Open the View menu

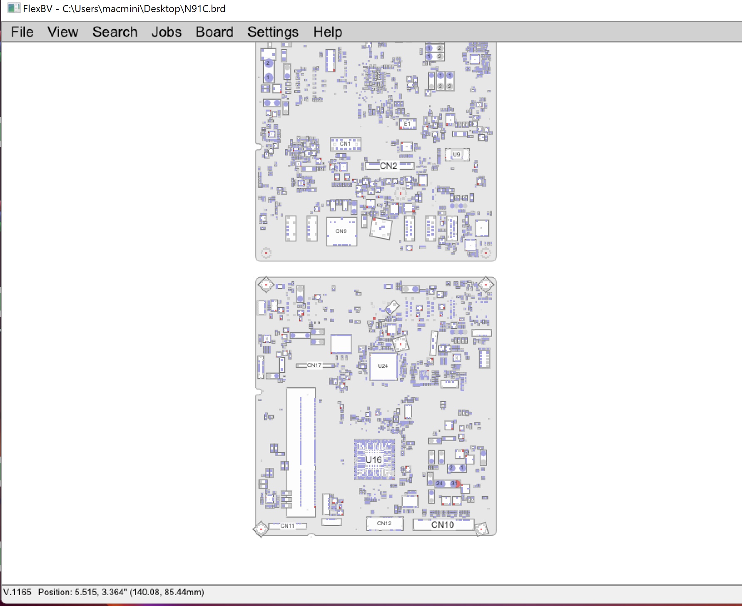pos(62,32)
